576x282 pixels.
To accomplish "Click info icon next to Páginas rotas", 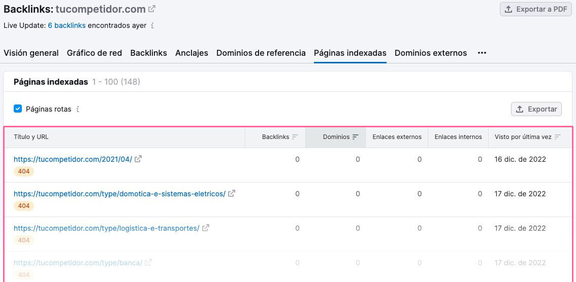I will pyautogui.click(x=78, y=109).
